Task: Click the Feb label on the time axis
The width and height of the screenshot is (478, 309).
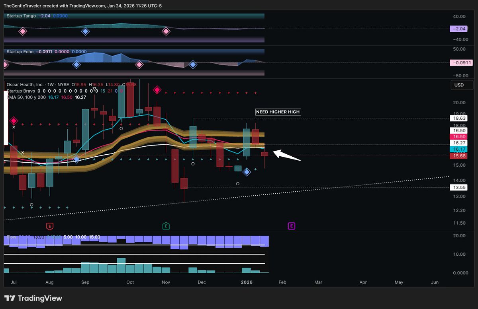Action: click(x=282, y=282)
